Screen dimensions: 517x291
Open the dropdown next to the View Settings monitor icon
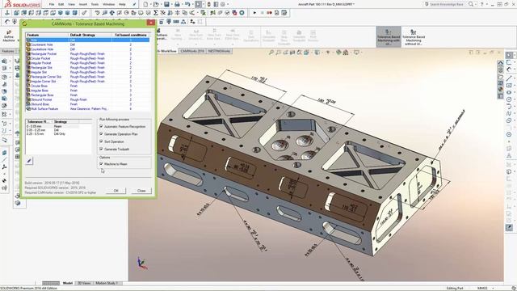pos(361,52)
